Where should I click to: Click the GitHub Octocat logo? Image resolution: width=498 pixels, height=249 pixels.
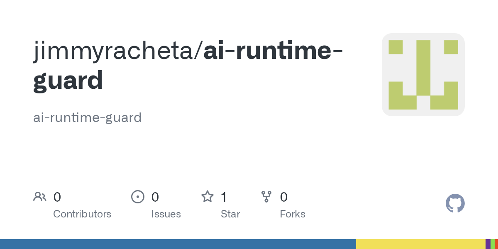(x=455, y=203)
